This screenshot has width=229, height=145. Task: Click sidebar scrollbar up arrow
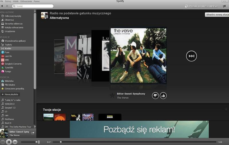pos(35,11)
